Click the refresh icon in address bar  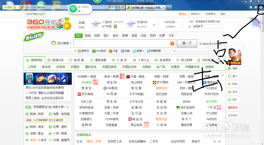click(x=119, y=7)
